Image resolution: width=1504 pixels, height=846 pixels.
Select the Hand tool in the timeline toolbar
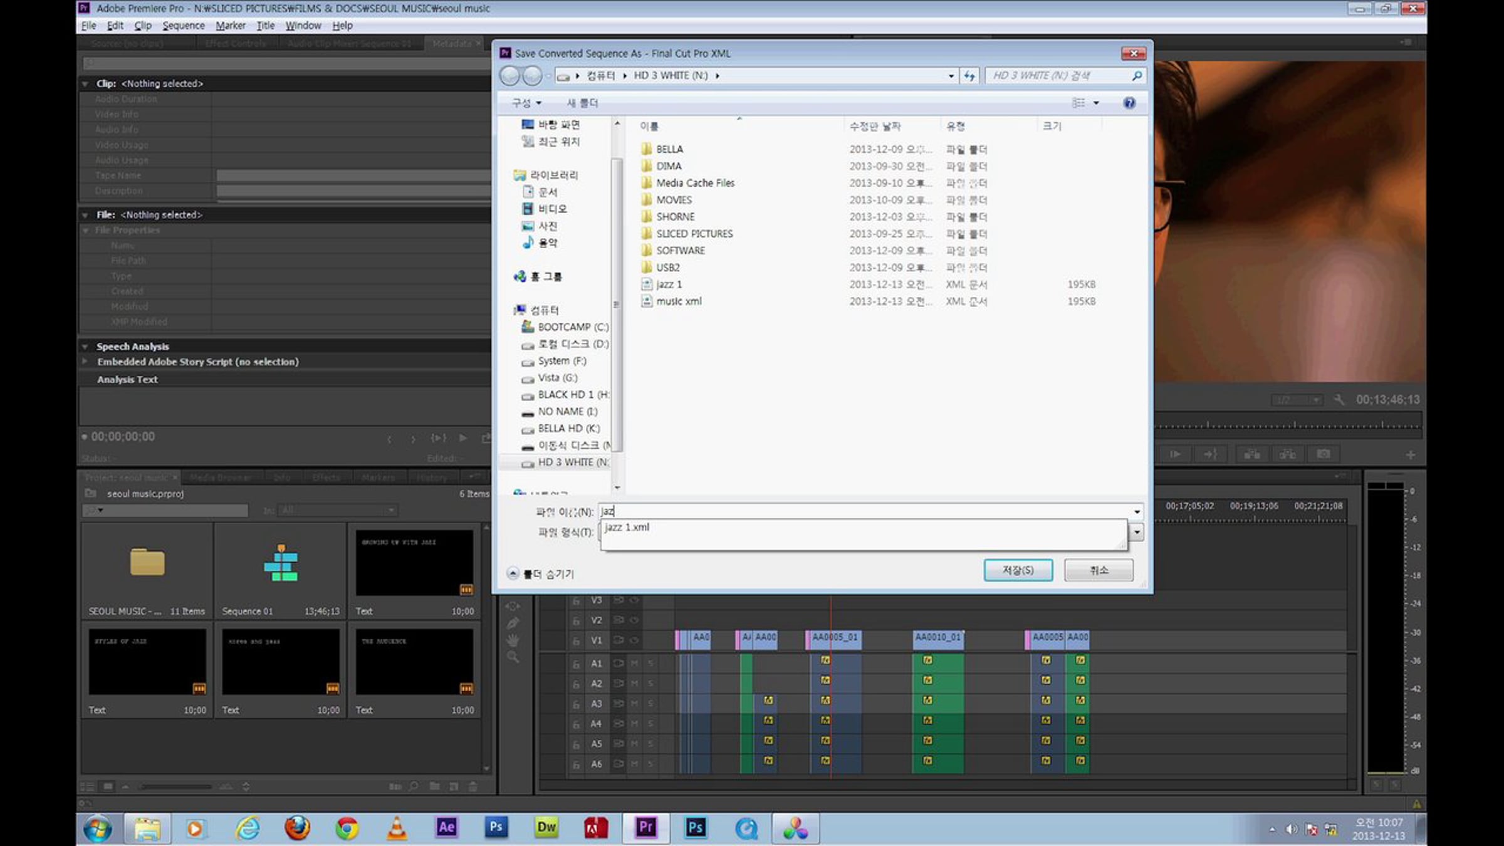pos(513,640)
